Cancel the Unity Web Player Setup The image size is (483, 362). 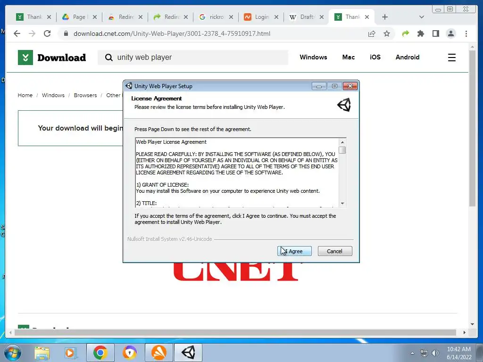(x=335, y=251)
